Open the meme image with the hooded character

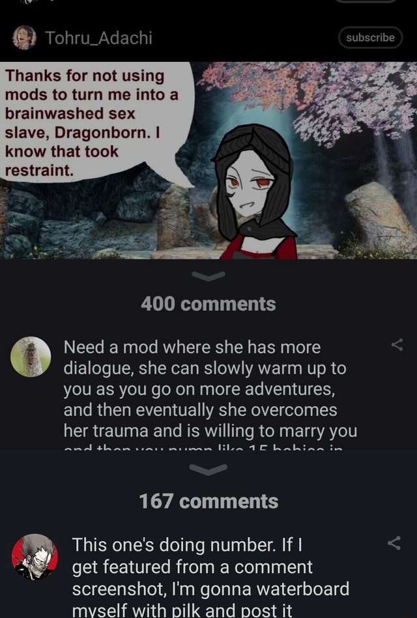[x=208, y=160]
